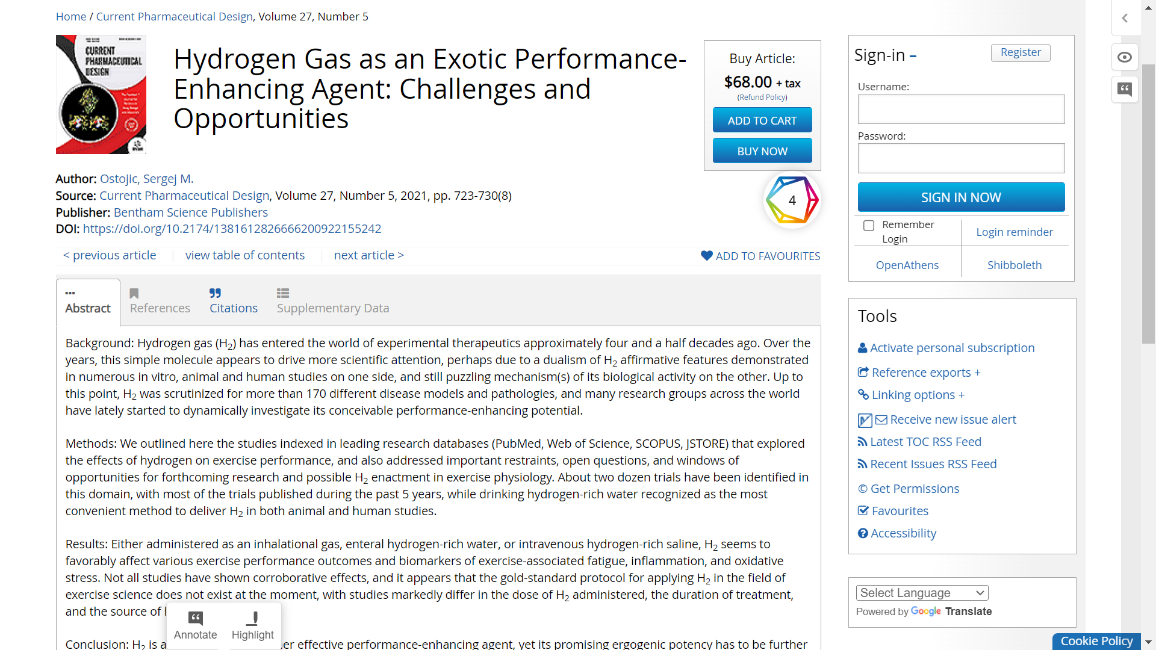The width and height of the screenshot is (1156, 650).
Task: Open the annotation eye sidebar icon
Action: pos(1124,57)
